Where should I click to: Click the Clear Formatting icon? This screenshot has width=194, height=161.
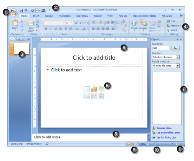[86, 23]
